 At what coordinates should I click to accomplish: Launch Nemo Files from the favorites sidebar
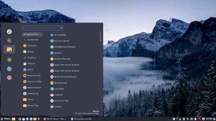tap(9, 49)
